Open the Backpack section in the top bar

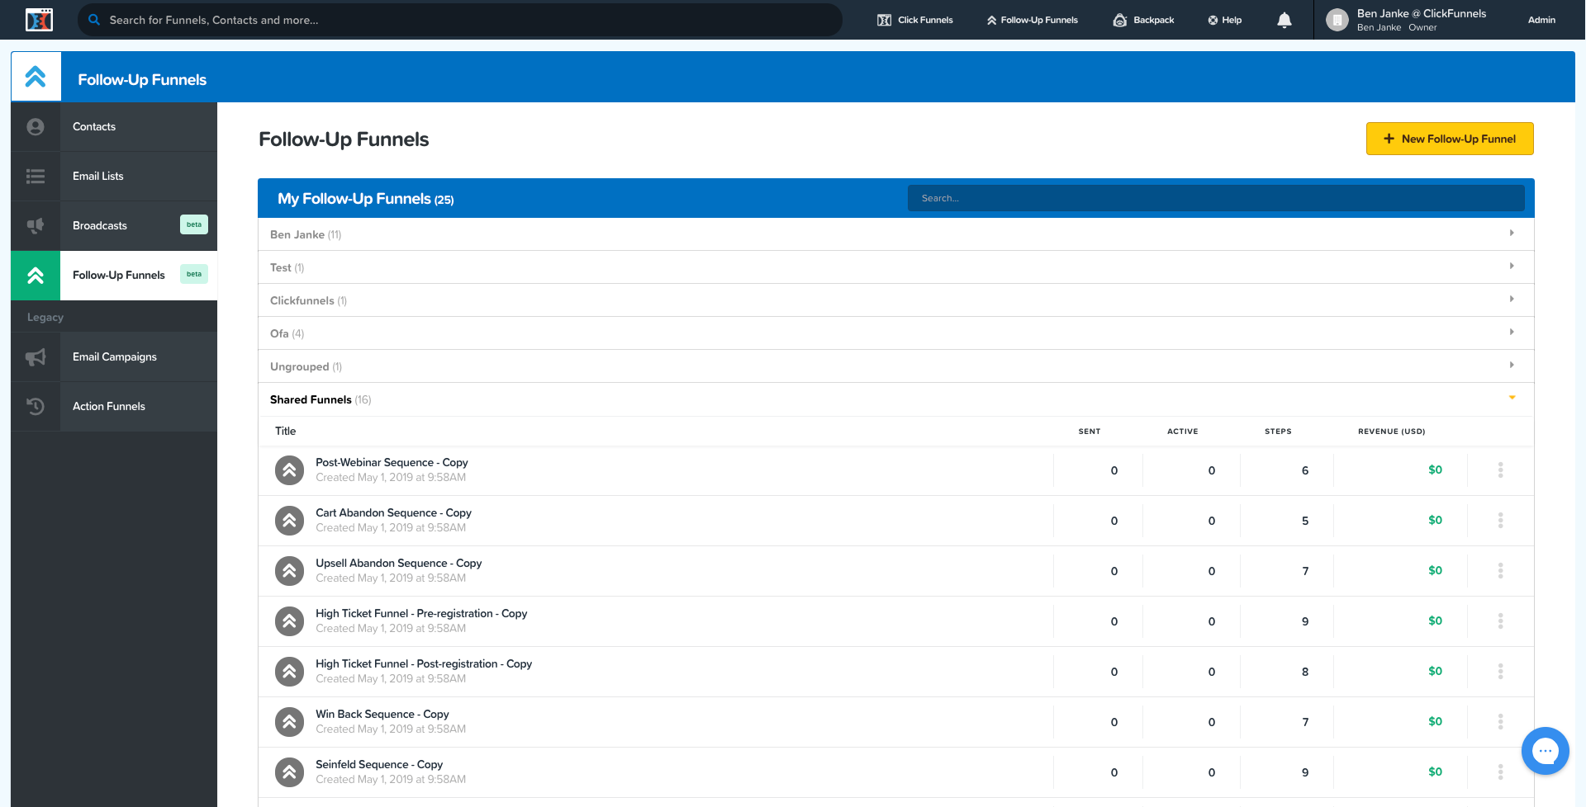[x=1143, y=19]
